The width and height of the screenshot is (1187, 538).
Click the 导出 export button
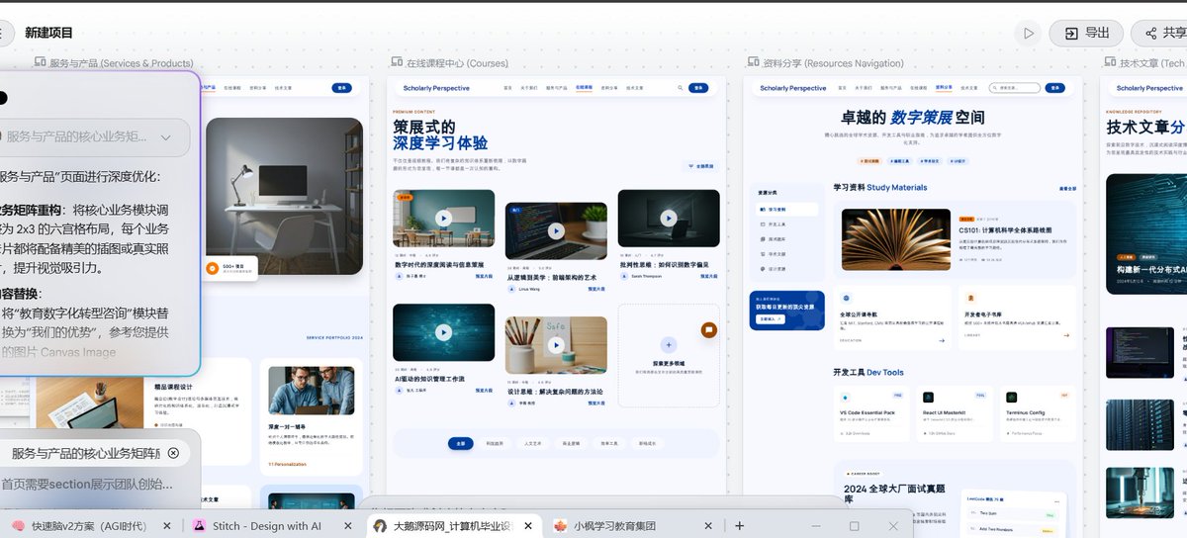(1086, 33)
